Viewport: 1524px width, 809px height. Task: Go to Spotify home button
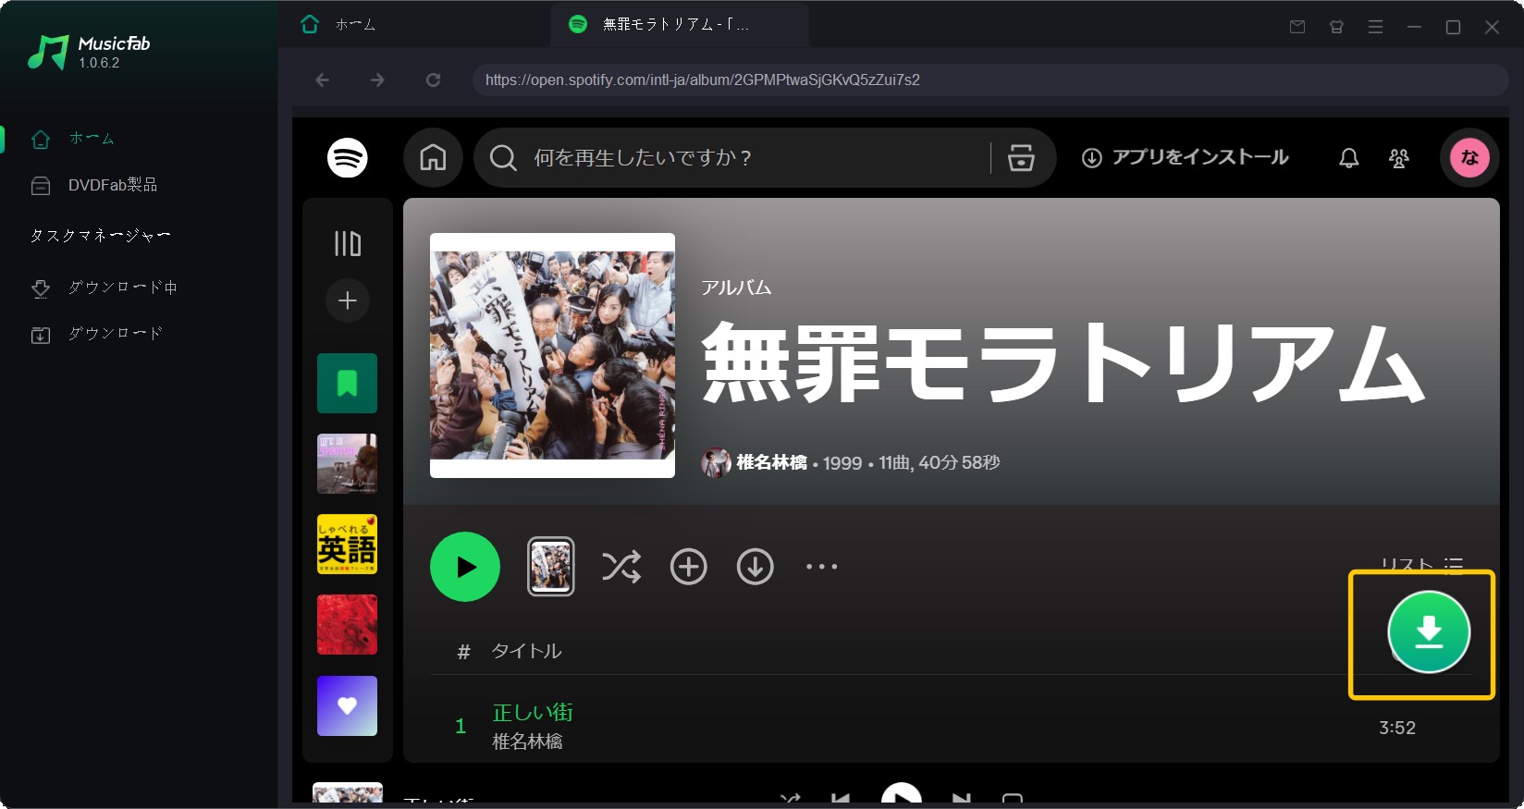tap(433, 158)
